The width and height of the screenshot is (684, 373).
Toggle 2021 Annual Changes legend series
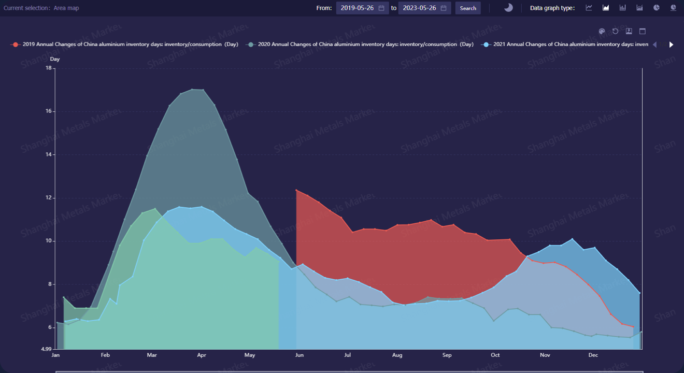pos(565,45)
